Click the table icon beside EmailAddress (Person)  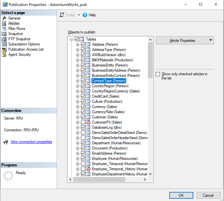88,153
